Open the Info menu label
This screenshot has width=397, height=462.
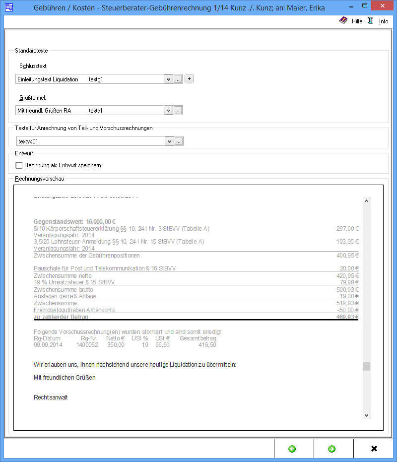point(384,21)
